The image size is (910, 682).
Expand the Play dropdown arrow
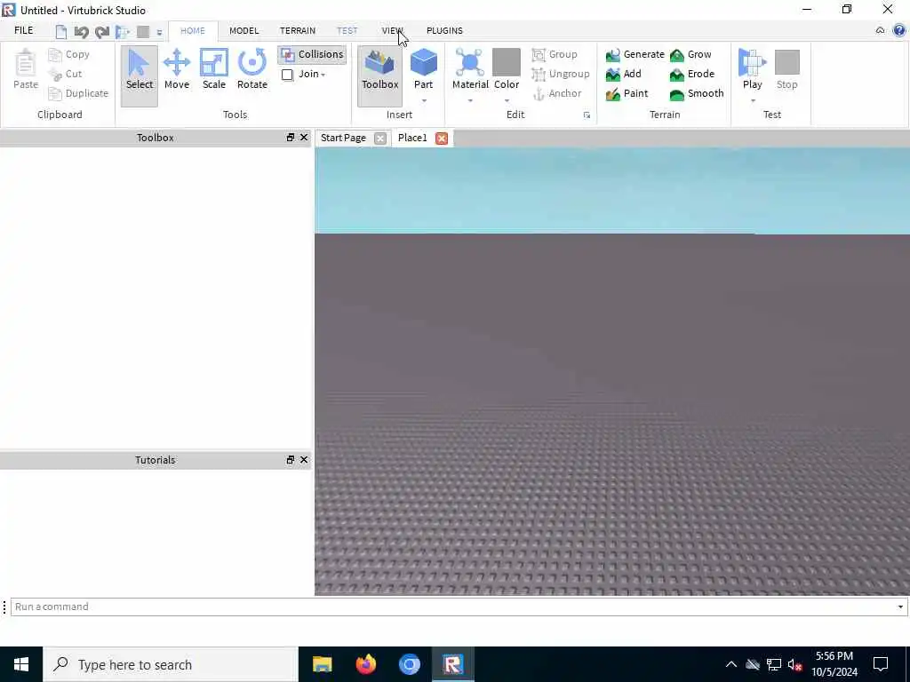point(753,101)
